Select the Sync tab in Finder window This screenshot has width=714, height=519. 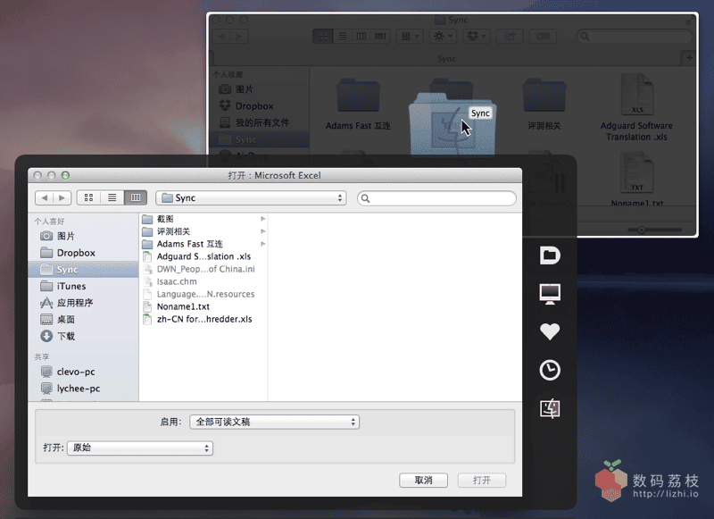(446, 58)
